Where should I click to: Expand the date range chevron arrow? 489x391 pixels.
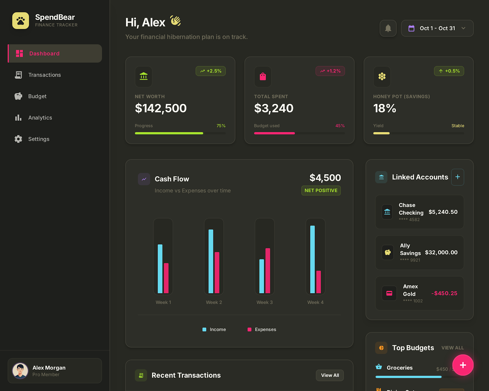pyautogui.click(x=463, y=28)
